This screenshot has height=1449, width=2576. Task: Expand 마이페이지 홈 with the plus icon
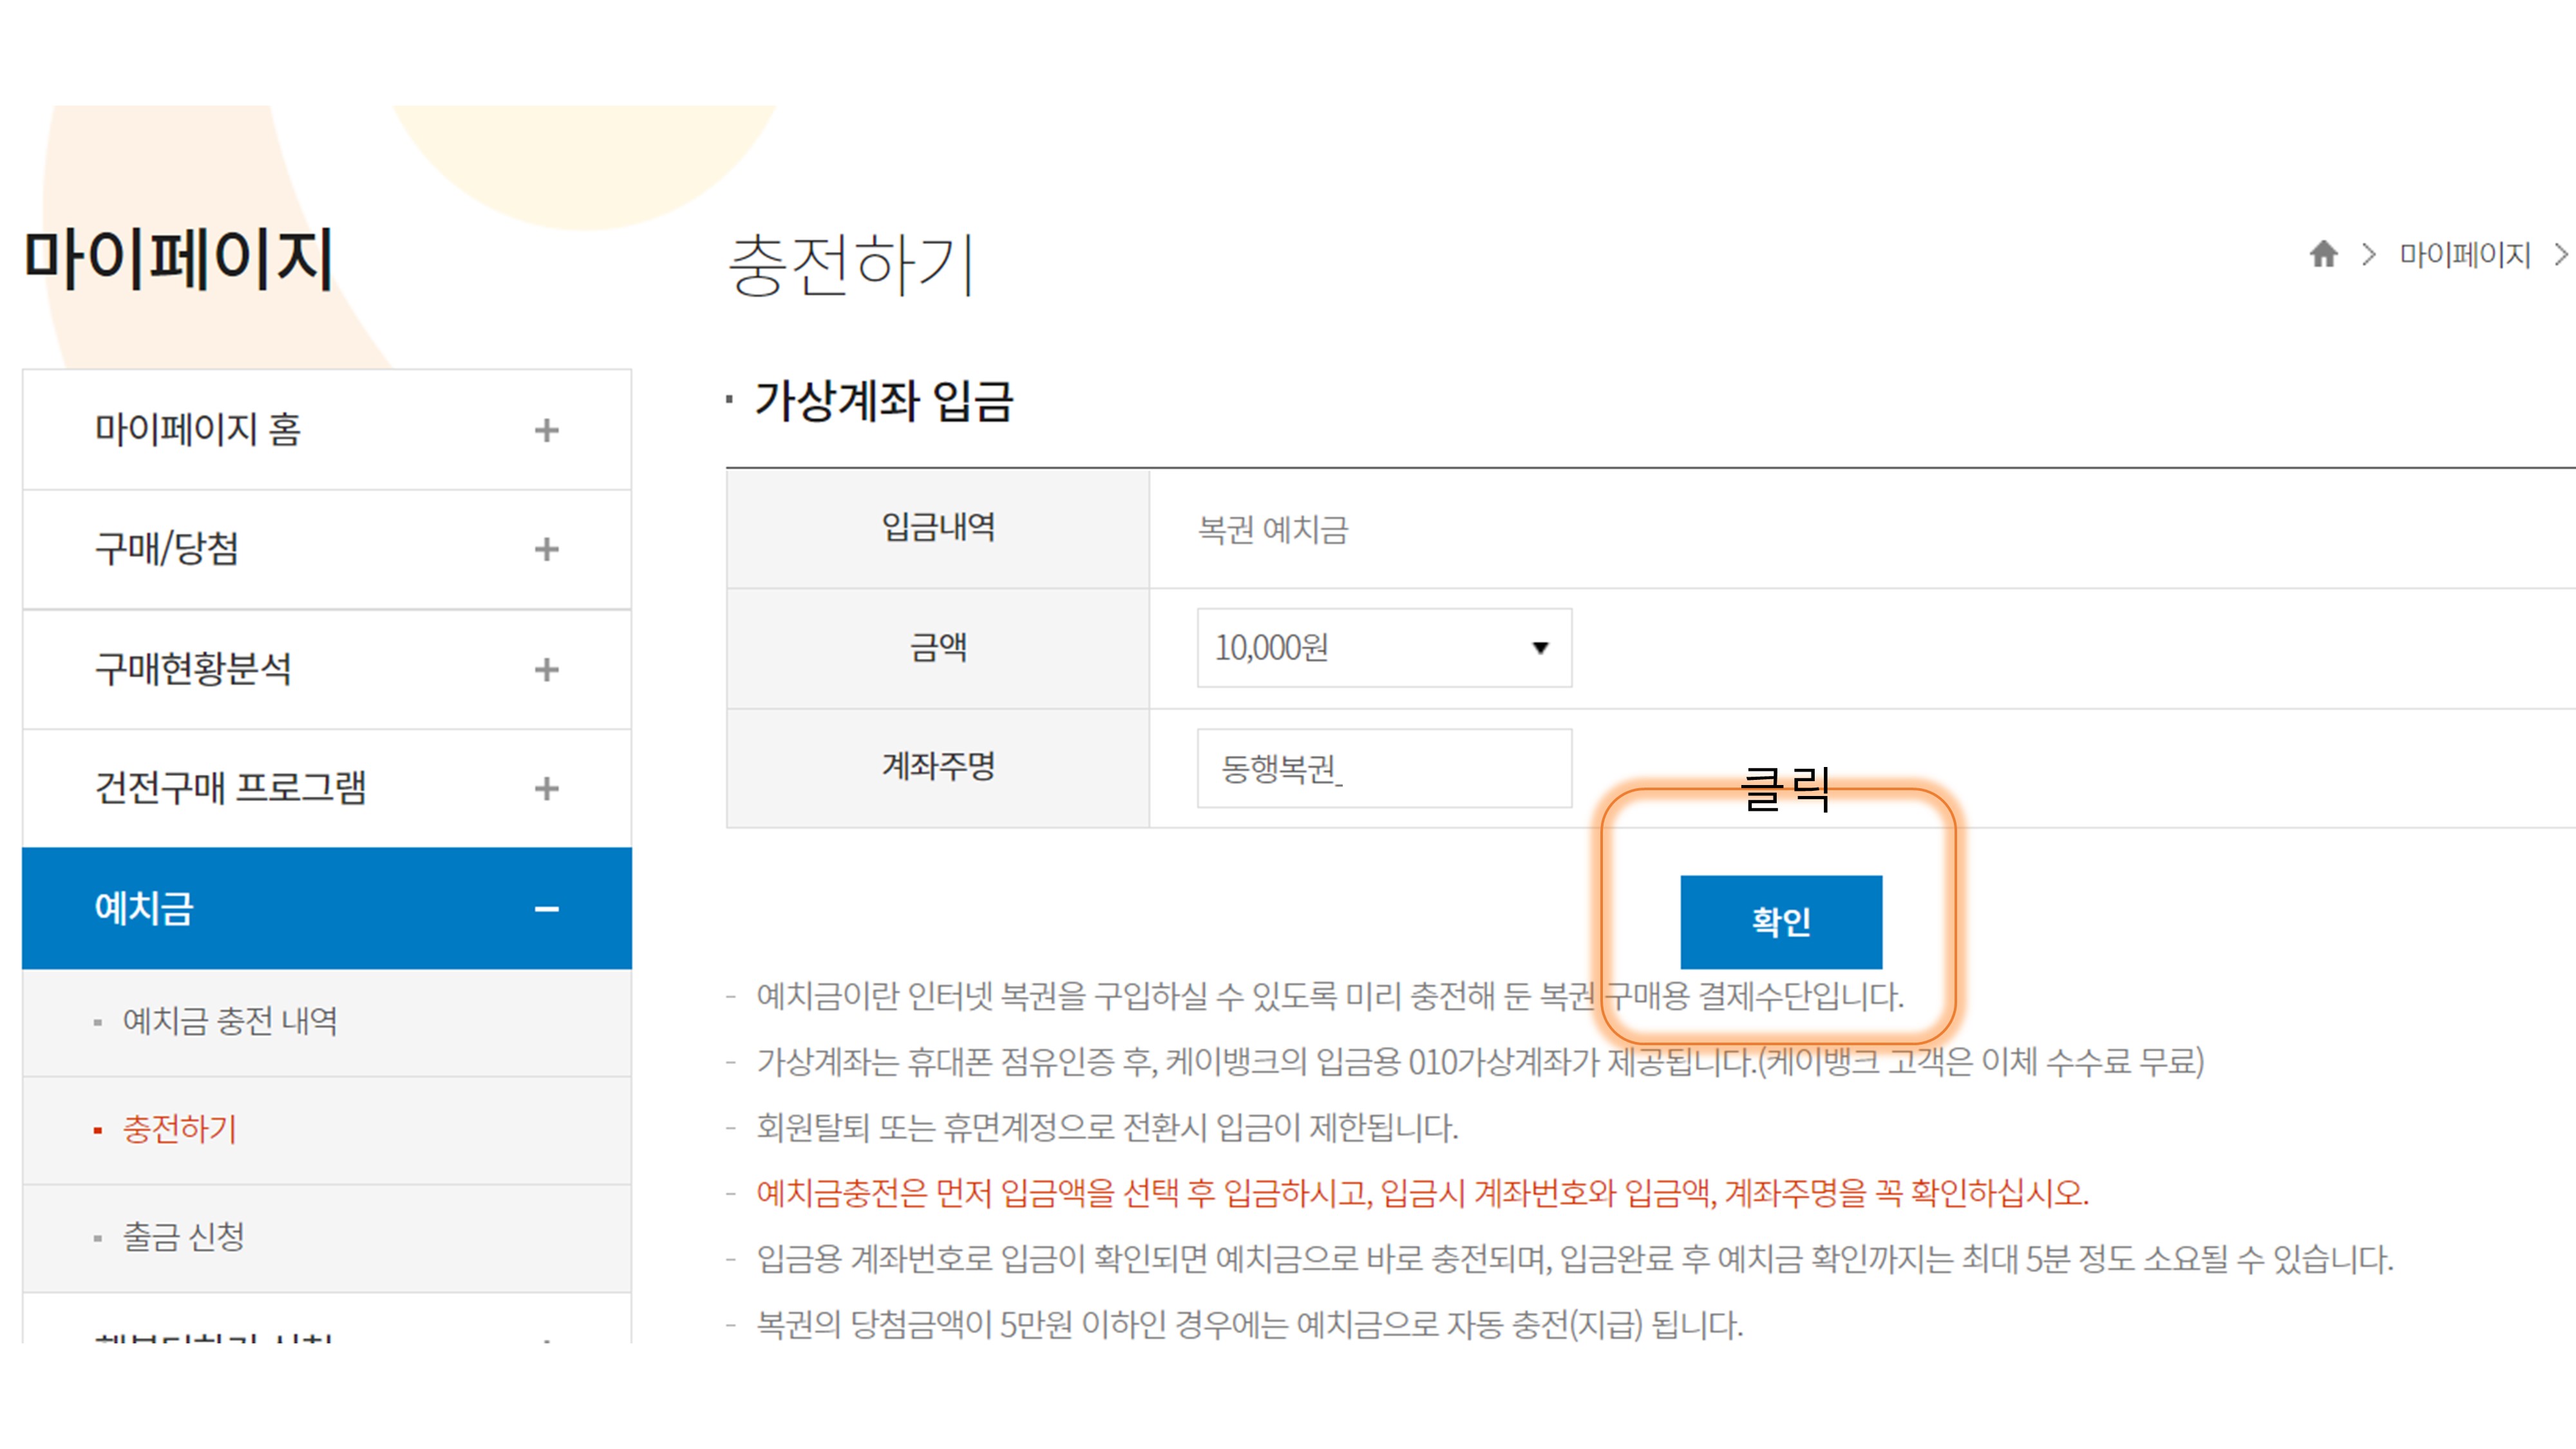[x=546, y=430]
